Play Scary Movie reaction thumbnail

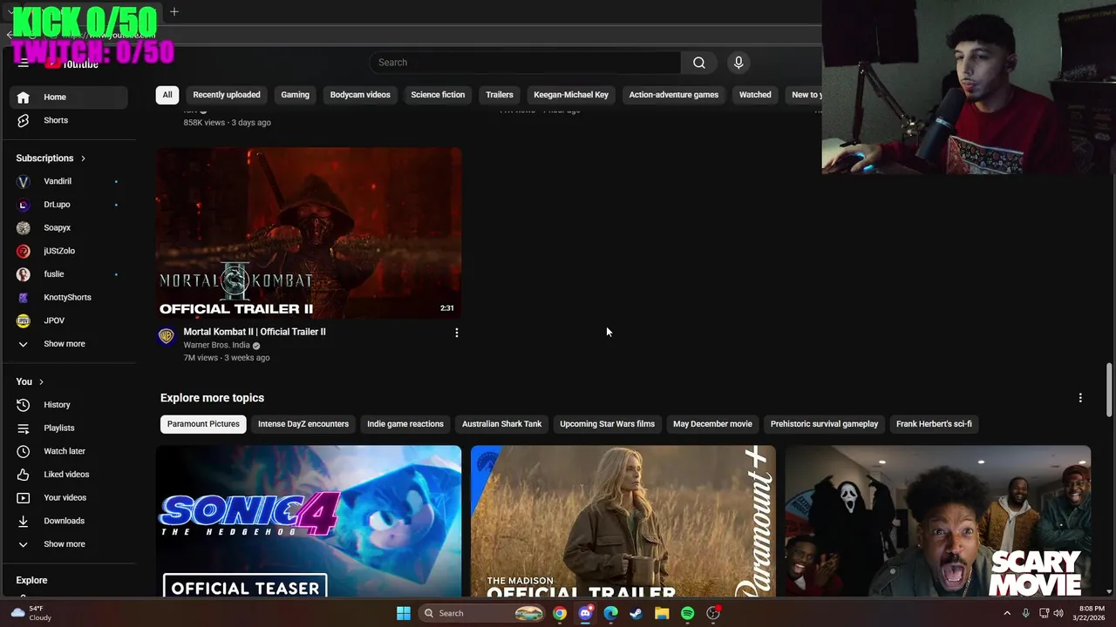coord(938,521)
